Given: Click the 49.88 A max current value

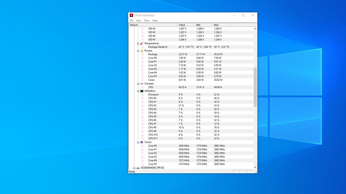Looking at the screenshot, I should [218, 87].
